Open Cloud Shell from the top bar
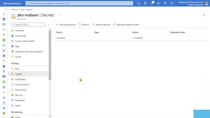The height and width of the screenshot is (118, 210). (x=139, y=3)
